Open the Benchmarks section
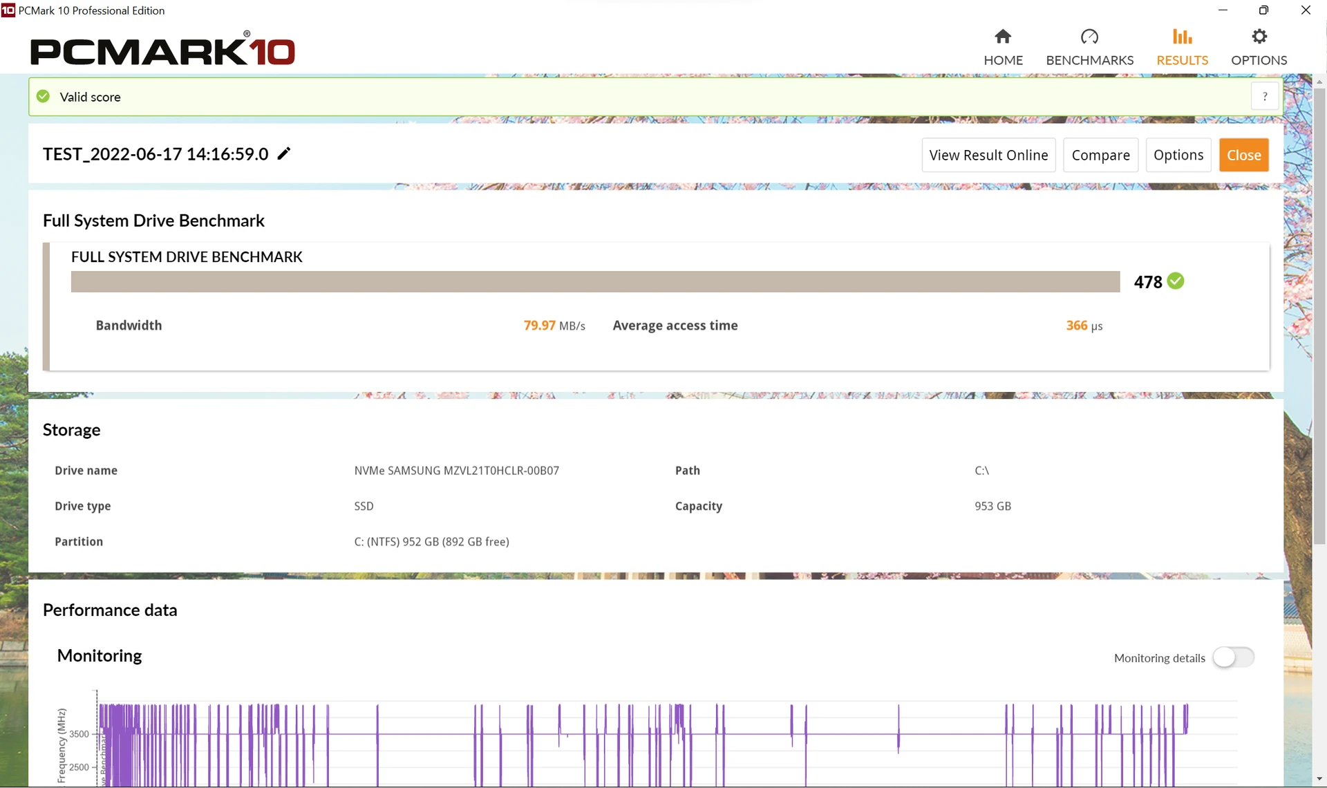The image size is (1327, 788). click(1089, 48)
